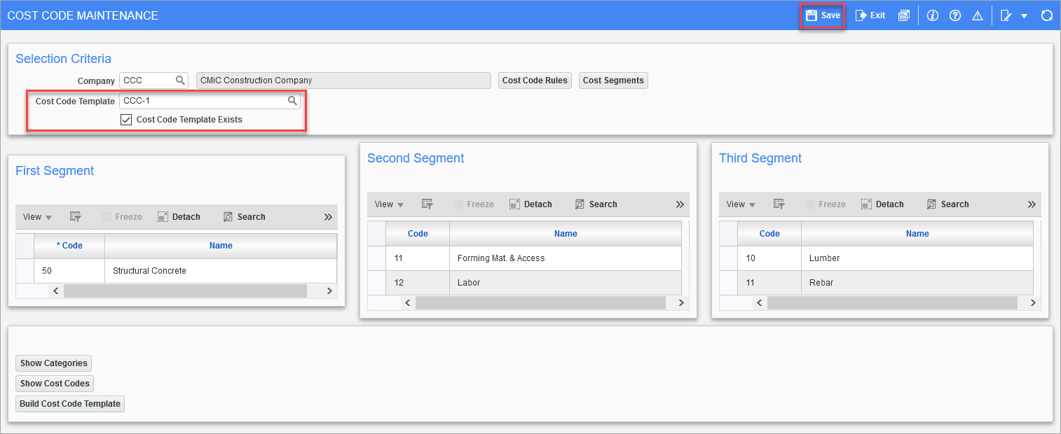Open View menu in Third Segment
Screen dimensions: 1061x434
click(741, 204)
